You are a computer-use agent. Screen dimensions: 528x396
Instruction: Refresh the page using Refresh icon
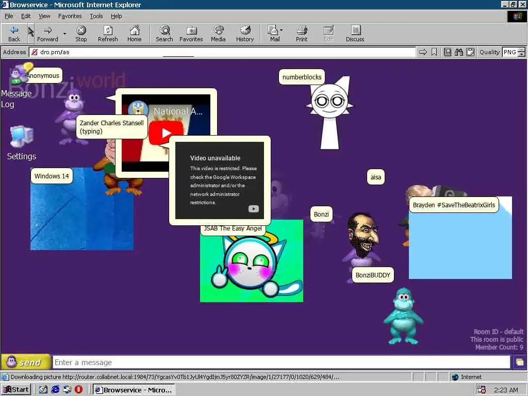(108, 34)
